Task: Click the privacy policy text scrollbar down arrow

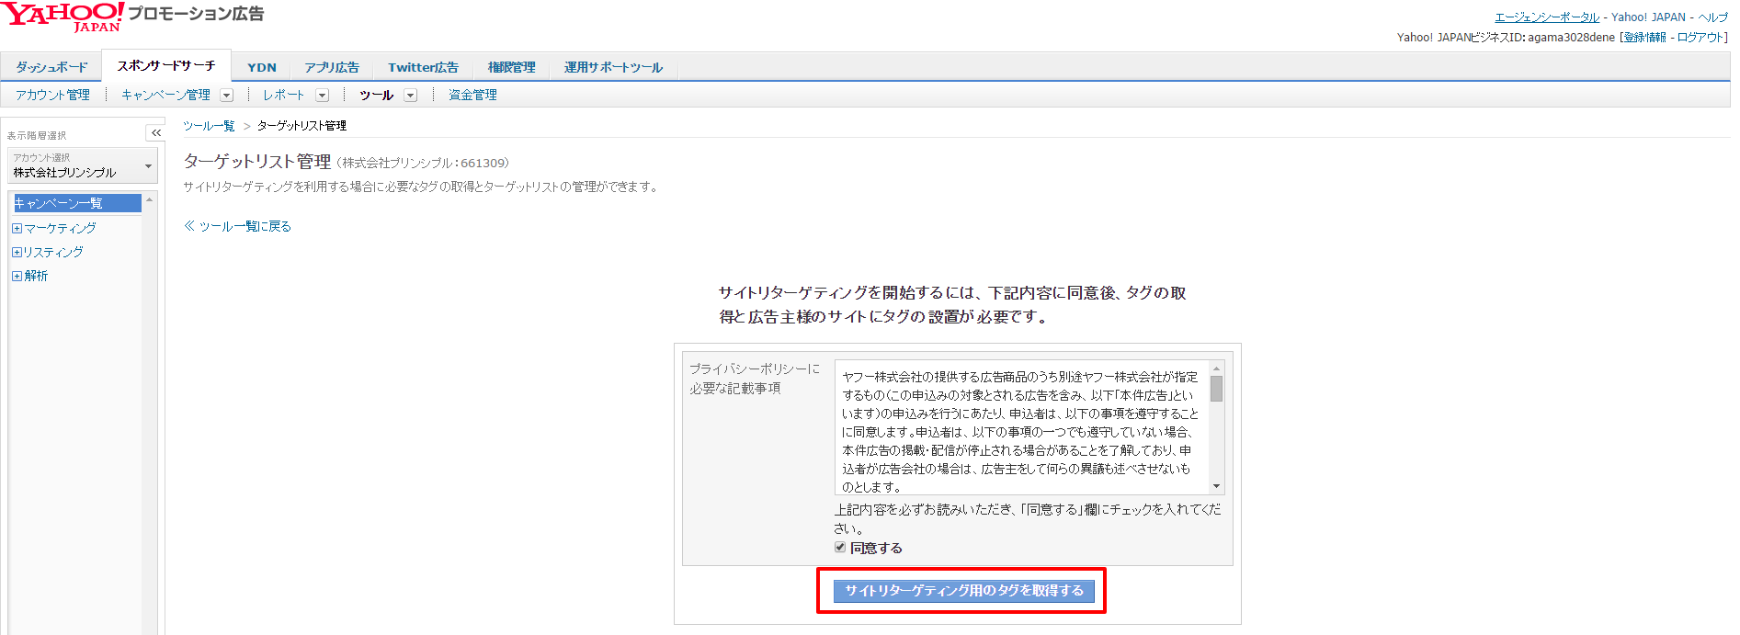Action: pos(1216,486)
